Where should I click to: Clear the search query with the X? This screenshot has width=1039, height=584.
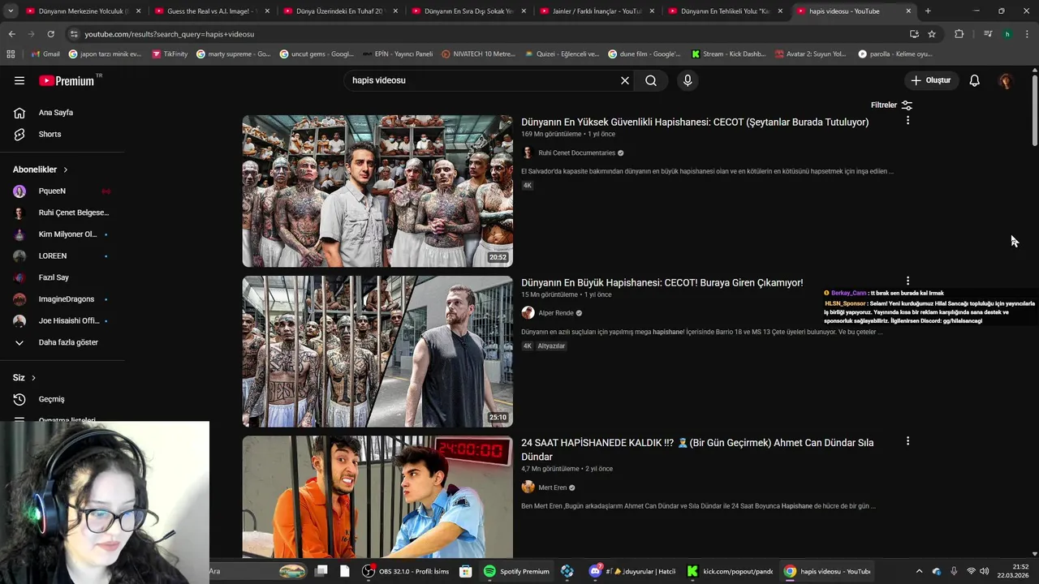(625, 80)
